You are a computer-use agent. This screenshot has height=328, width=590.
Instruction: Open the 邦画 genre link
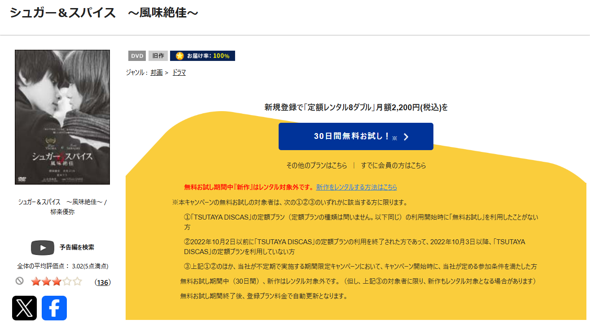157,72
